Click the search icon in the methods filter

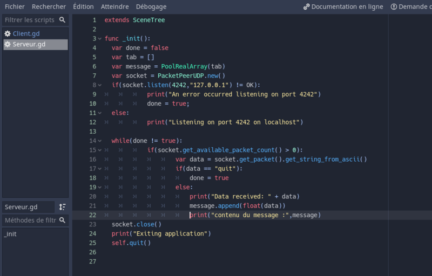[63, 220]
